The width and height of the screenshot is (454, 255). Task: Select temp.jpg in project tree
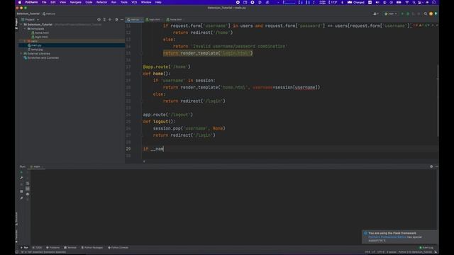pos(35,50)
